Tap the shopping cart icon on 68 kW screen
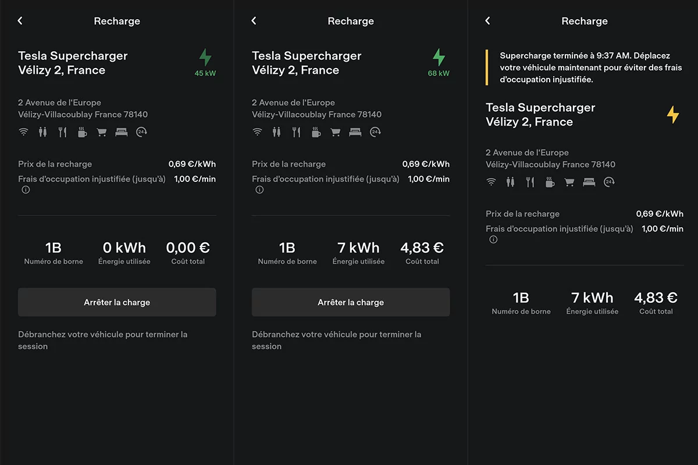Screen dimensions: 698x465 [x=336, y=132]
